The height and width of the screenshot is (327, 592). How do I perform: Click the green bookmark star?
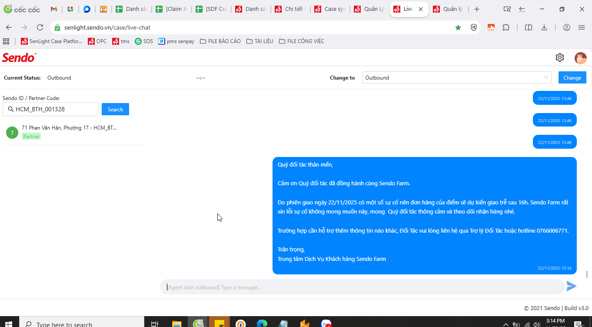458,27
